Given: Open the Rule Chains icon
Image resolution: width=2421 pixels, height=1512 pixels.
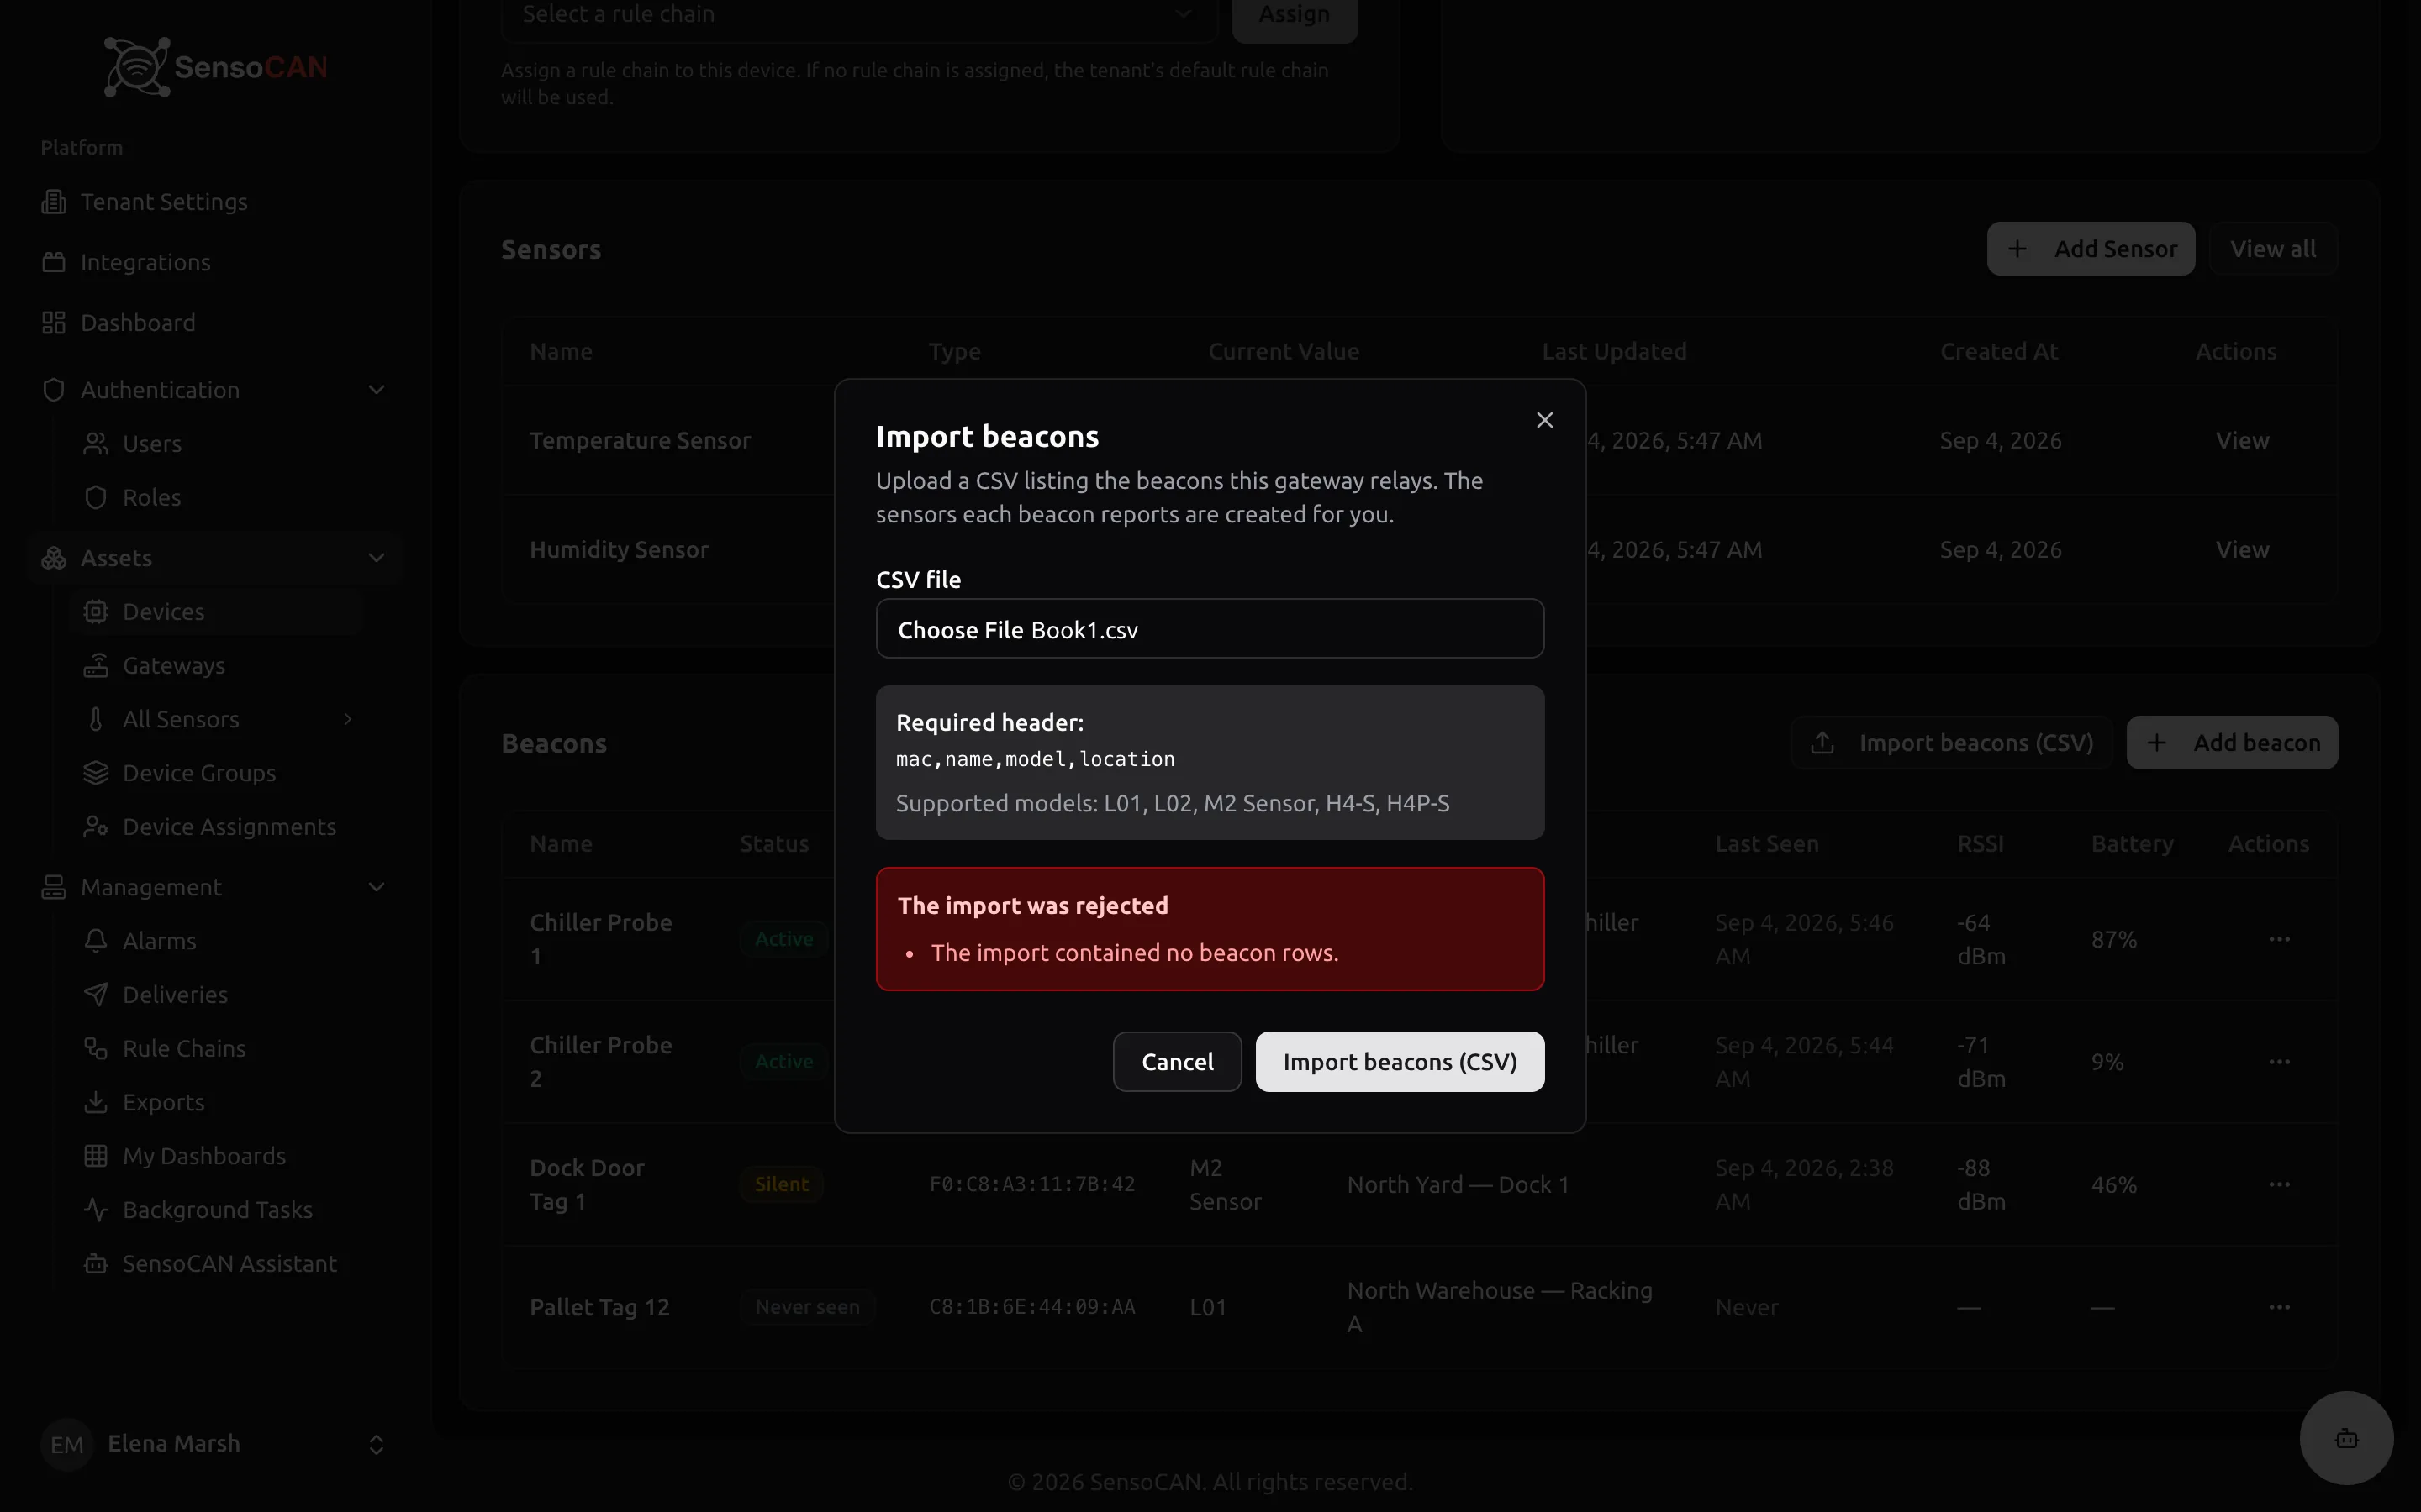Looking at the screenshot, I should click(96, 1049).
